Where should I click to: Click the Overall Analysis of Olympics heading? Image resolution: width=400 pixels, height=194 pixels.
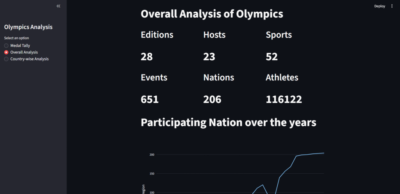[212, 14]
